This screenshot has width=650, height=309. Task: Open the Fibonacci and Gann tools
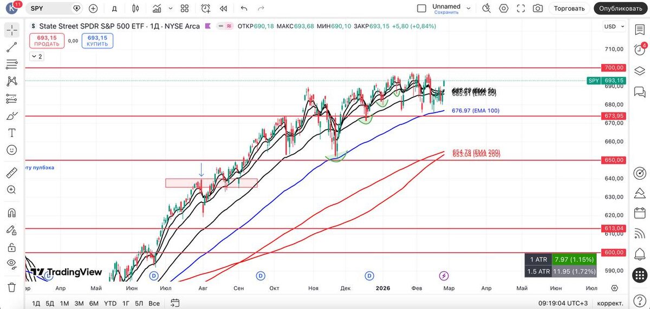[12, 64]
